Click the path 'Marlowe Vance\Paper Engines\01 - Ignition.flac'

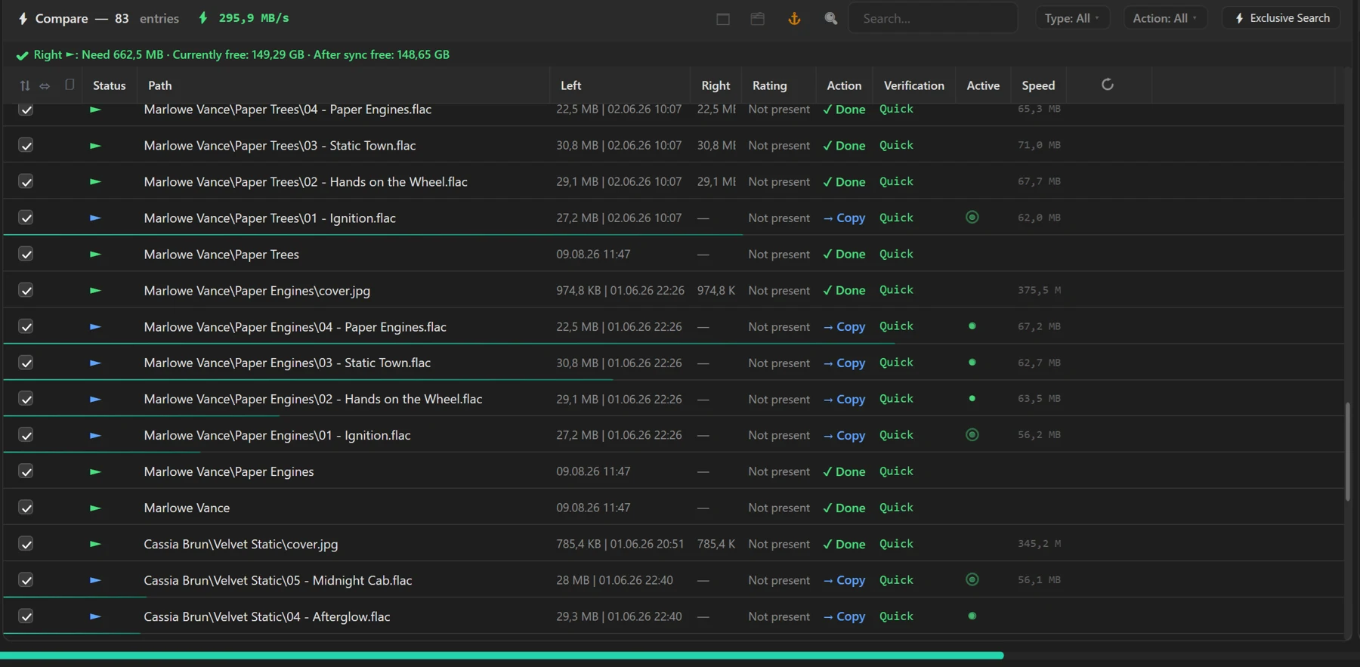[277, 435]
